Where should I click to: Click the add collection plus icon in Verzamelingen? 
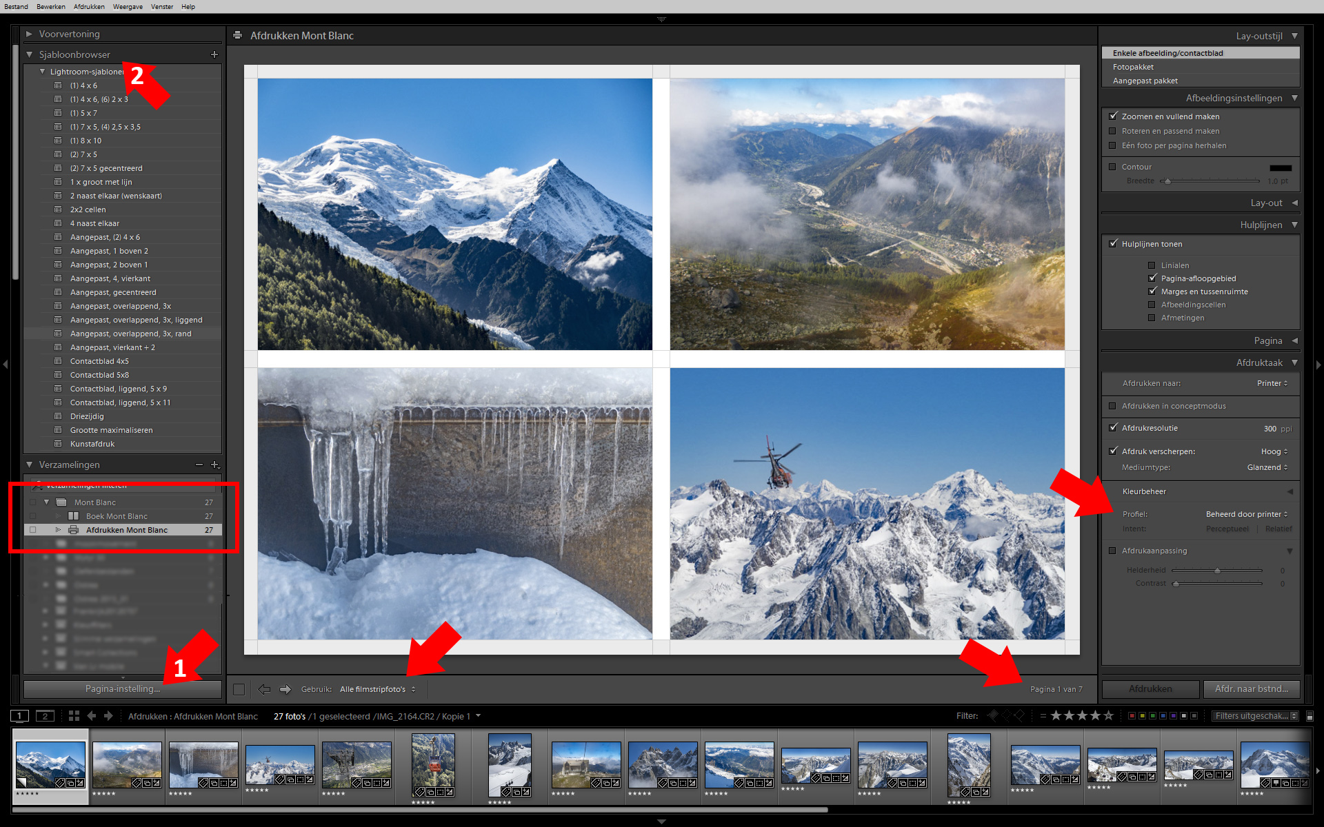pos(214,465)
